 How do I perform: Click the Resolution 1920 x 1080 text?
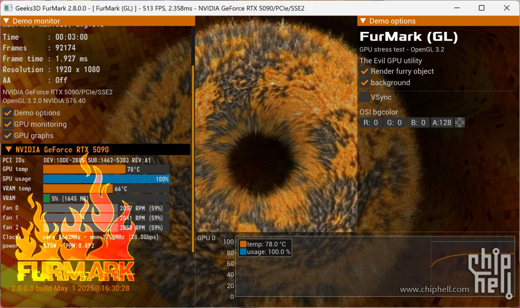click(51, 70)
